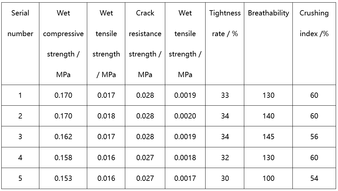This screenshot has width=338, height=191.
Task: Click the breathability value 145
Action: tap(268, 137)
